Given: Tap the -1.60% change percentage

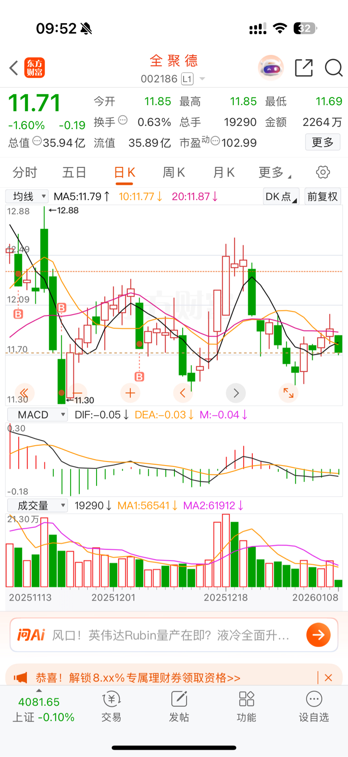Looking at the screenshot, I should 27,125.
